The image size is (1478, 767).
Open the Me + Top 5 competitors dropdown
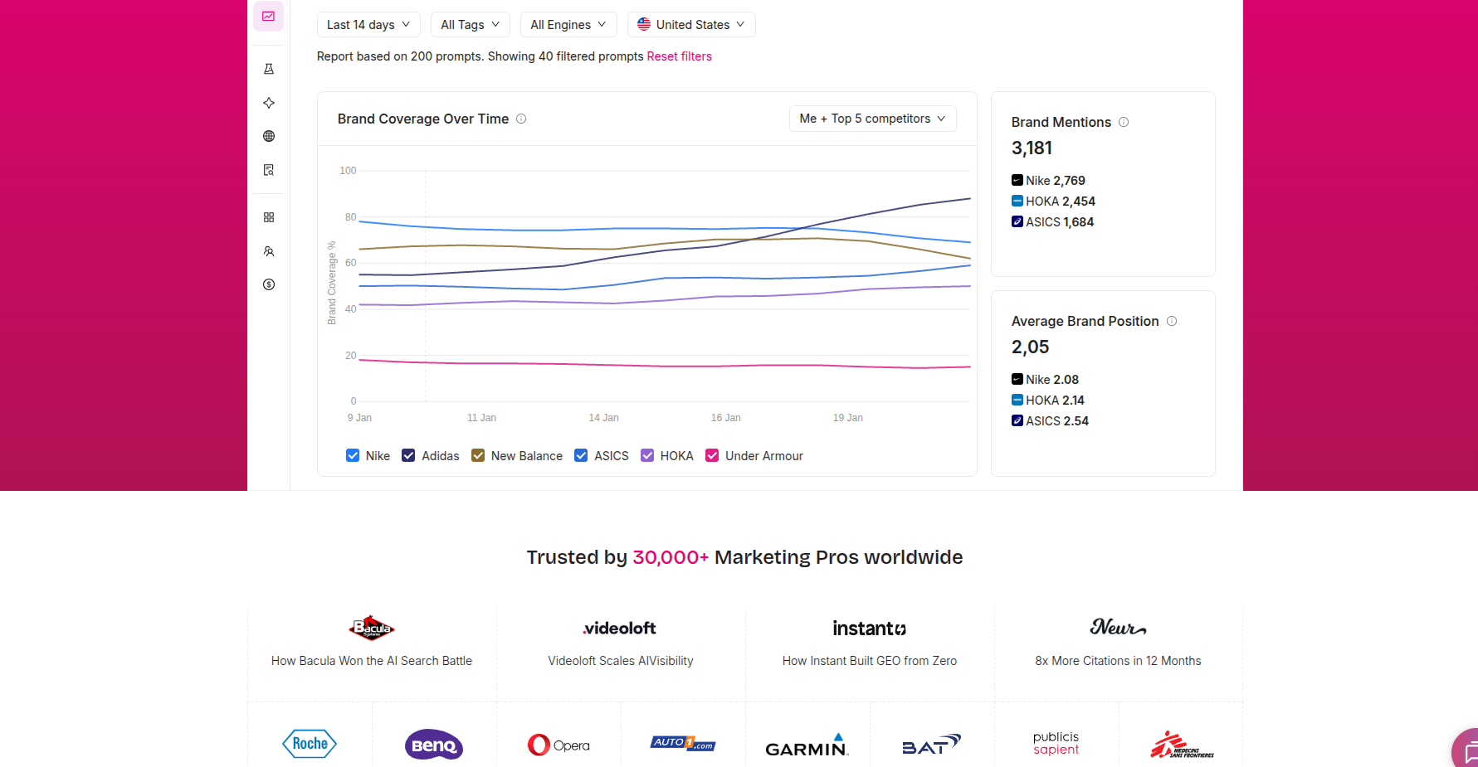873,119
